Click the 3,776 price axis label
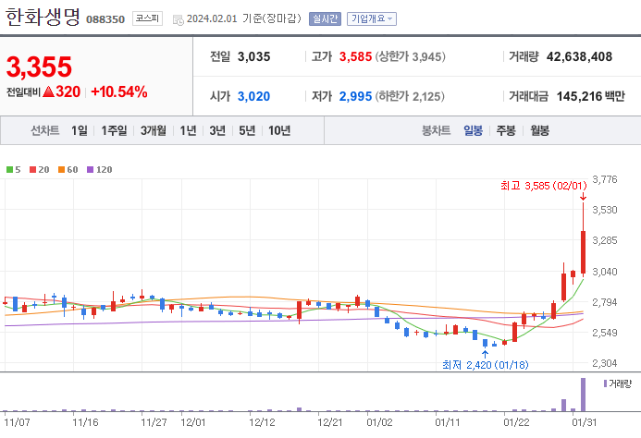 click(x=605, y=179)
